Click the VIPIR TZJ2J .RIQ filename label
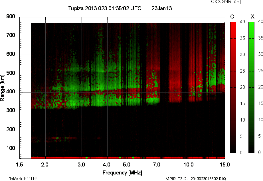 click(196, 179)
